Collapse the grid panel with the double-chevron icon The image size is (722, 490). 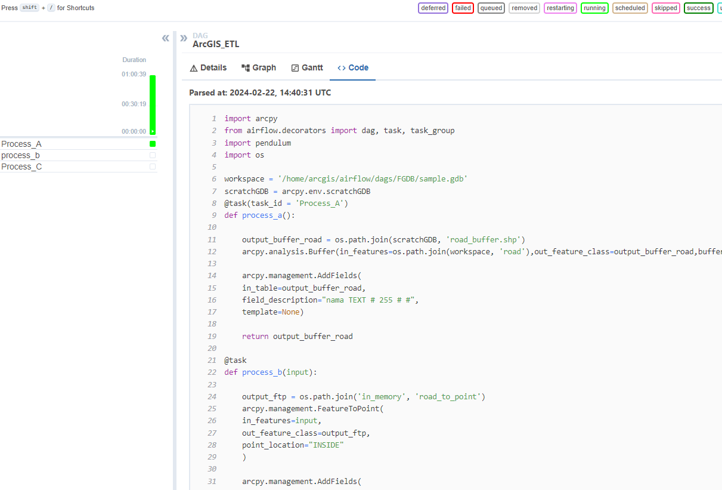click(165, 38)
